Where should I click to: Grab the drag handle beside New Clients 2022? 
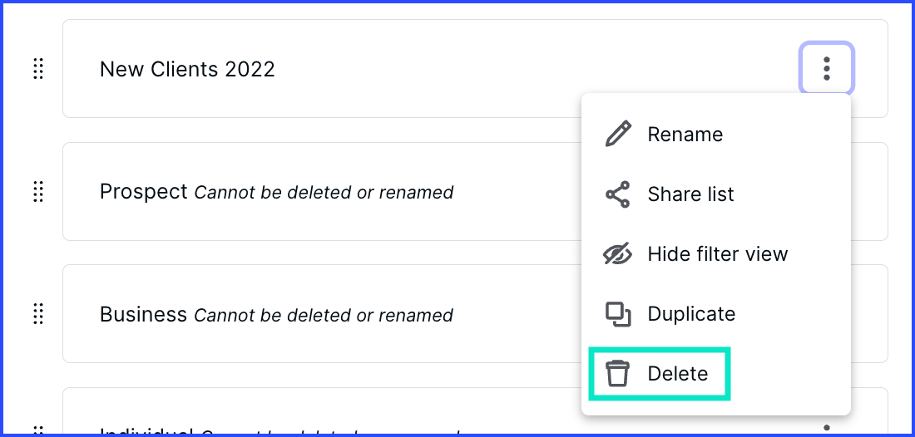click(38, 69)
